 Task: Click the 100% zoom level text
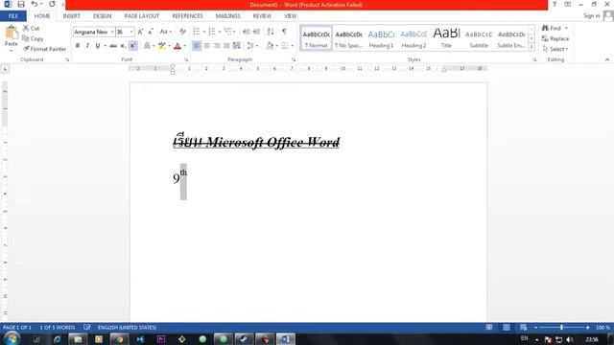pos(602,328)
